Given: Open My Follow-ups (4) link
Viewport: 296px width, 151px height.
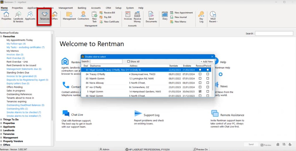Looking at the screenshot, I should pyautogui.click(x=16, y=44).
